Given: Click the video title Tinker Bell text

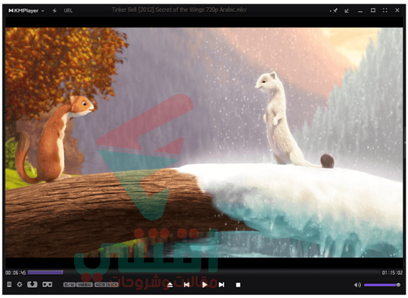Looking at the screenshot, I should point(179,10).
